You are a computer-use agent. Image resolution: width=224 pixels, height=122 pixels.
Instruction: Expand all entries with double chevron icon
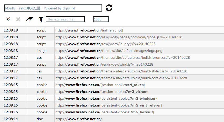[8, 19]
